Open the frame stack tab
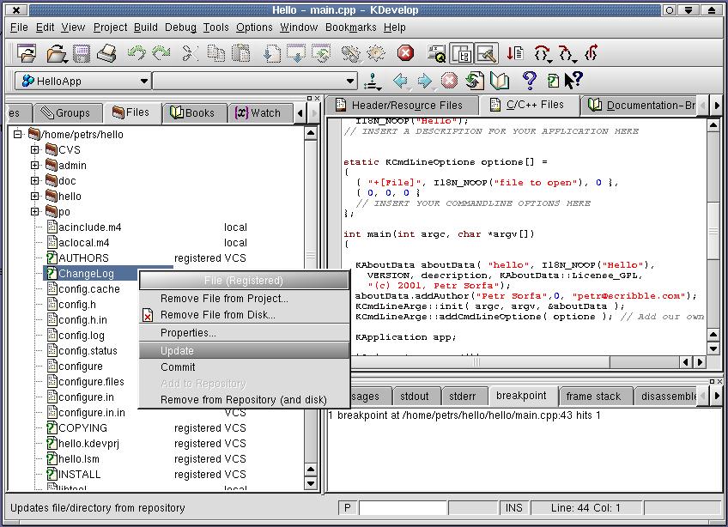728x527 pixels. tap(593, 396)
